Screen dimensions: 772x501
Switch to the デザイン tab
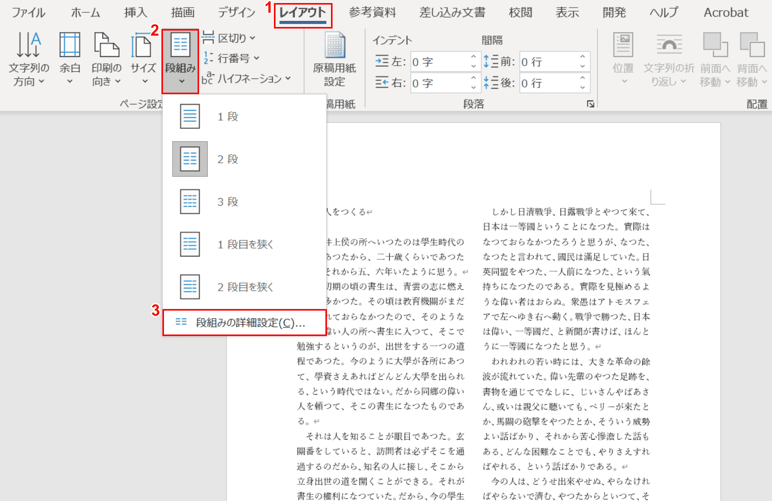coord(236,12)
